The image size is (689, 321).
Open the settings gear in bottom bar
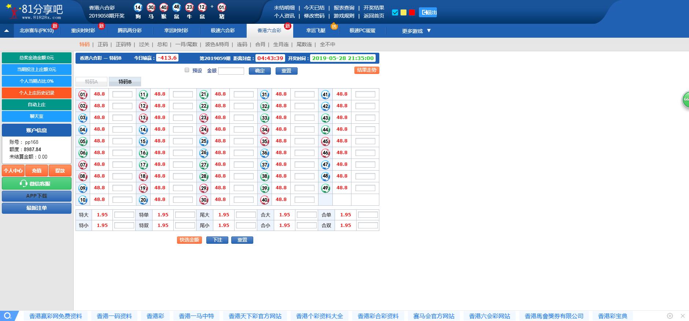670,316
